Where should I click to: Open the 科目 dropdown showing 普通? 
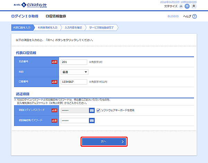tap(75, 72)
